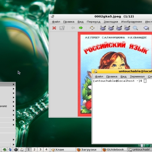Open Правка menu in the terminal window
This screenshot has height=152, width=152.
(x=112, y=76)
